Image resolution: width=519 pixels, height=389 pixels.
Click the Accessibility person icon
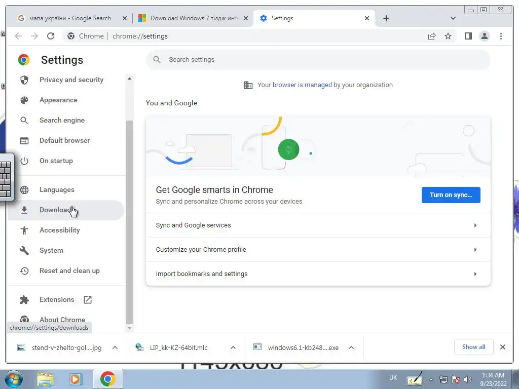pos(24,230)
